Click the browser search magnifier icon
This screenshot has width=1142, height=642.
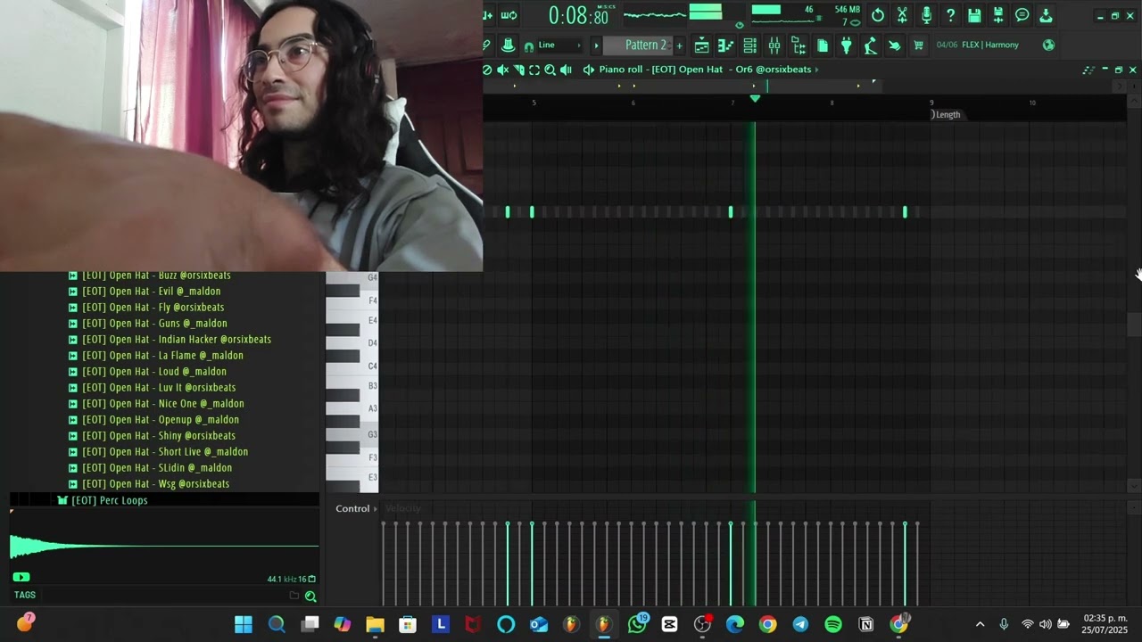point(310,596)
